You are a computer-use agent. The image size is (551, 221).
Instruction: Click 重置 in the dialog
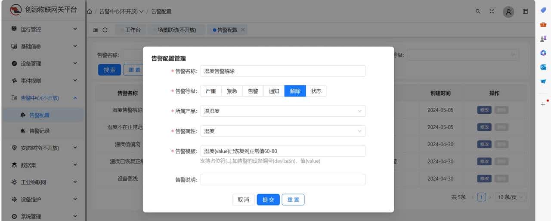(x=293, y=200)
